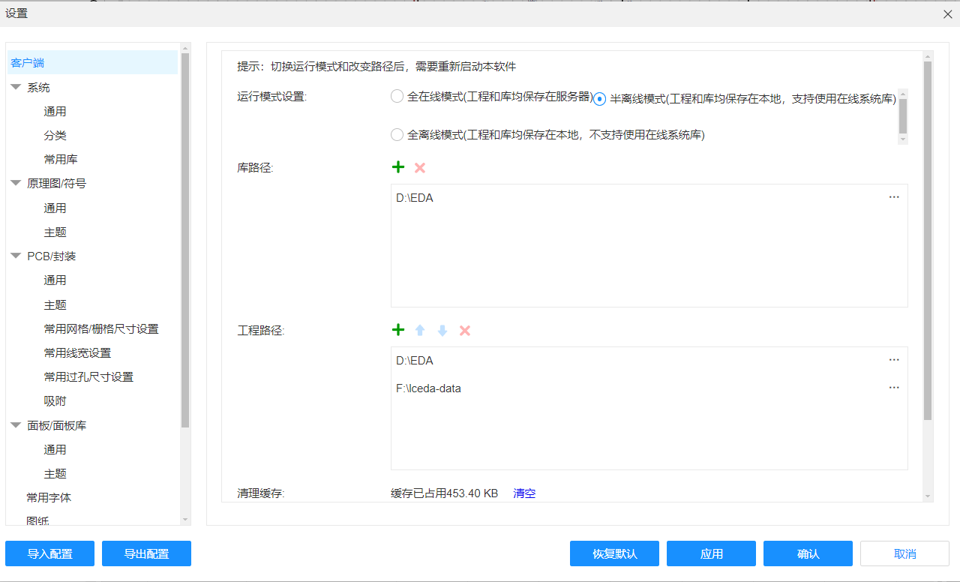Click 清空 link to clear cache
The image size is (960, 582).
tap(524, 493)
